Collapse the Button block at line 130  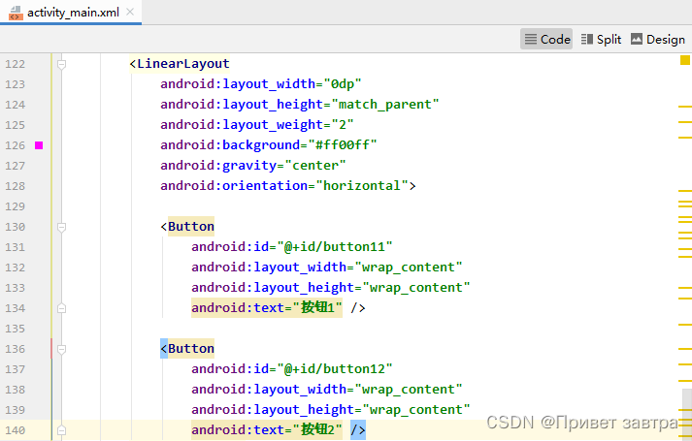[x=62, y=228]
